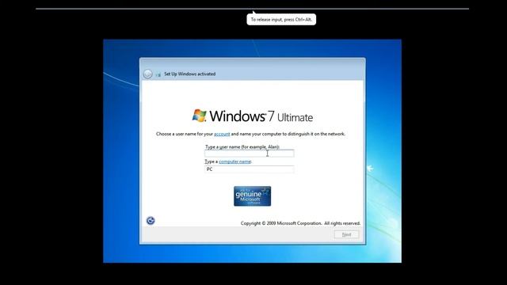
Task: Focus the user name input field
Action: tap(250, 154)
